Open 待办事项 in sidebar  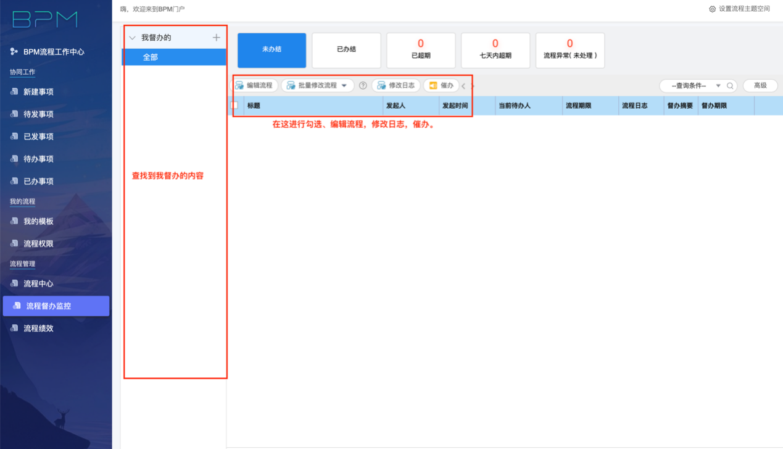(38, 159)
